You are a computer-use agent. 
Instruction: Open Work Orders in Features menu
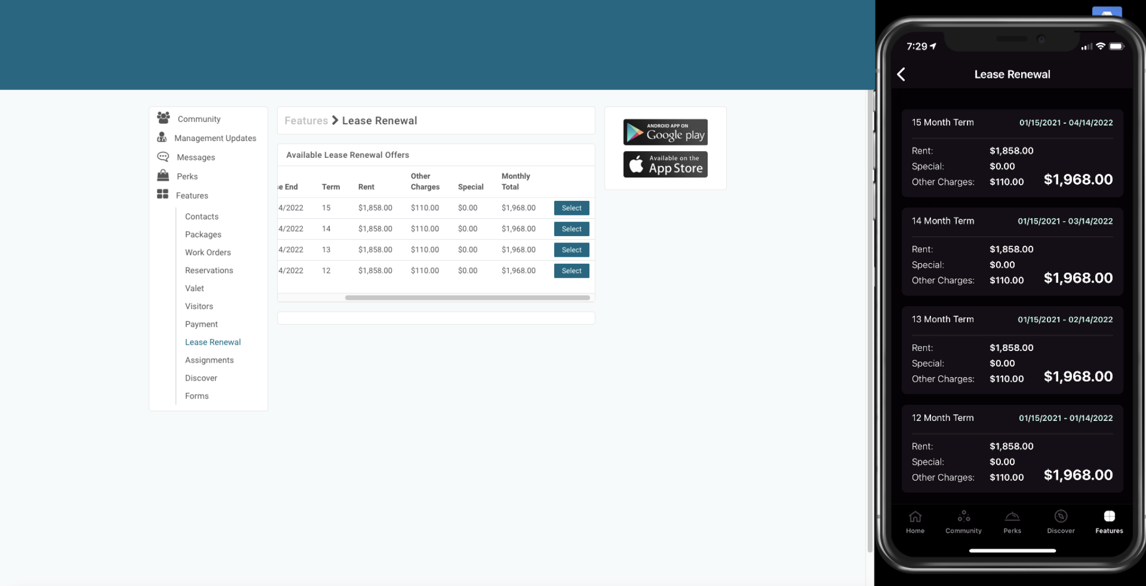click(208, 252)
